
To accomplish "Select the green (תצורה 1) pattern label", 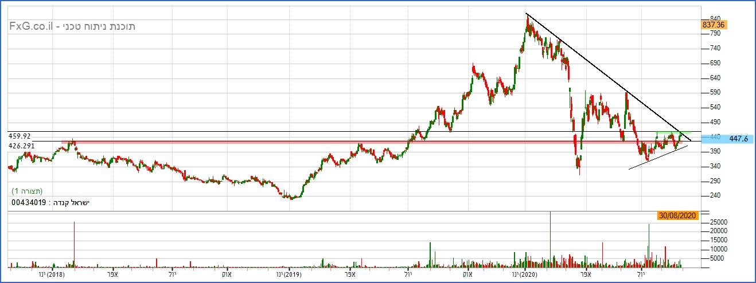I will click(28, 191).
